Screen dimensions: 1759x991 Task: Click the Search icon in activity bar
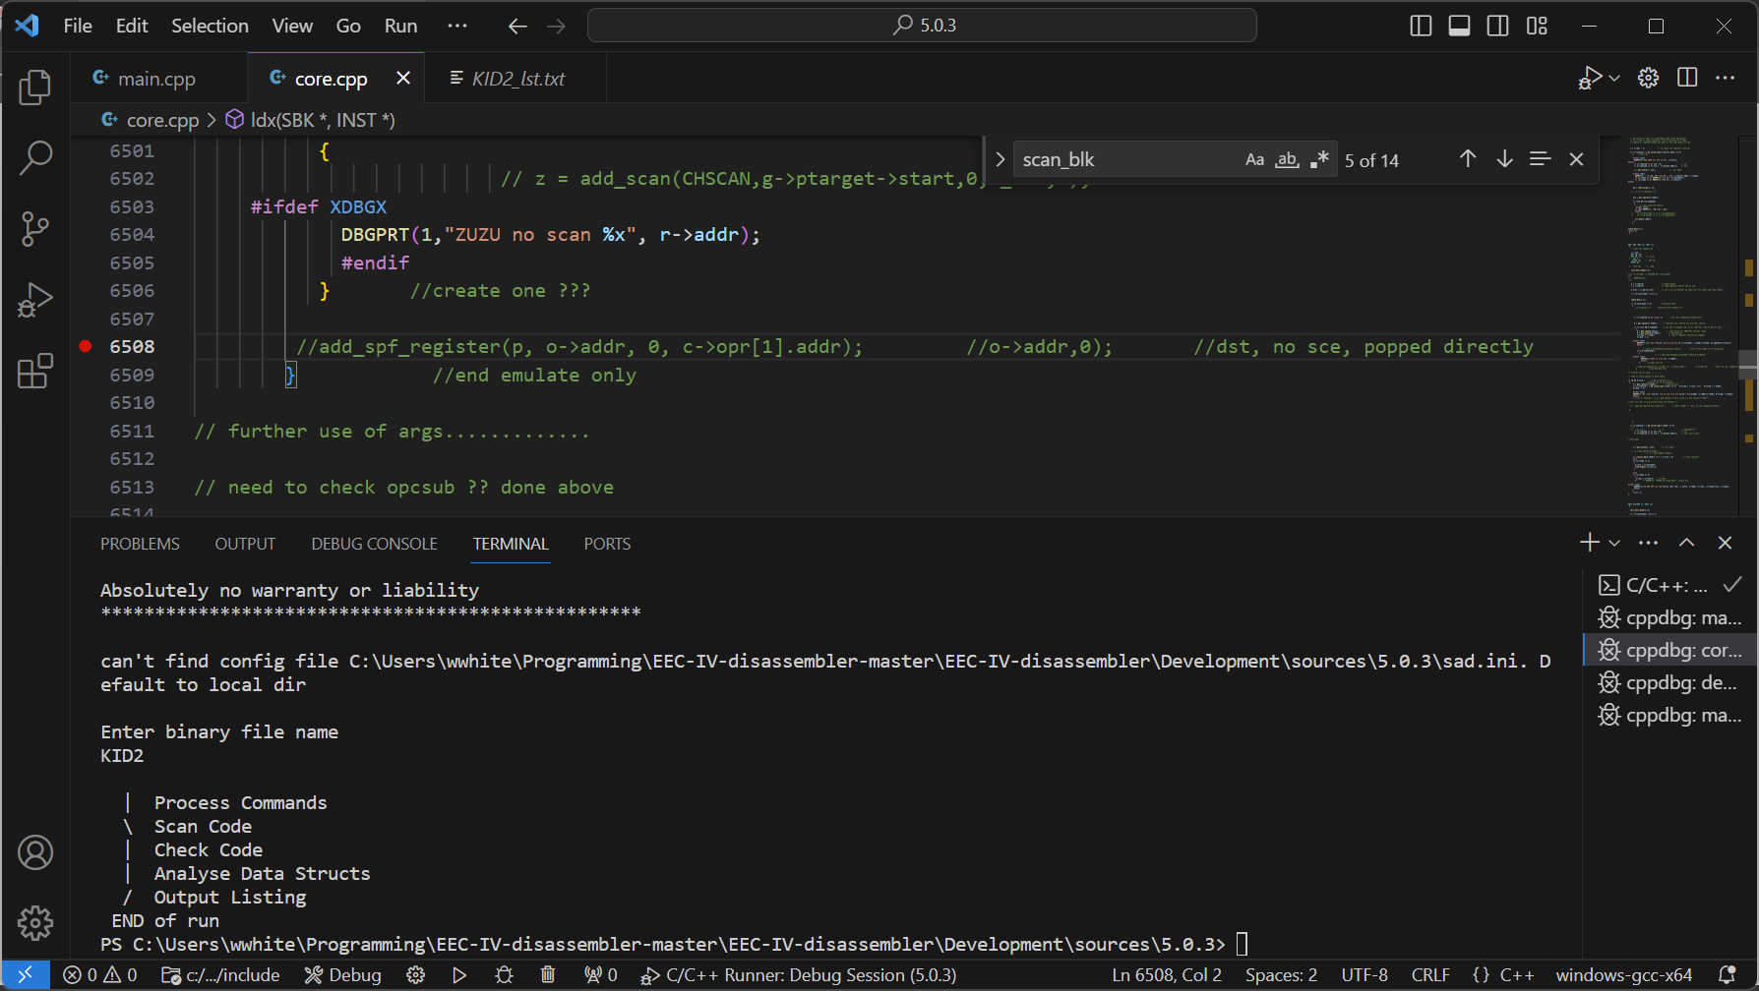tap(35, 158)
